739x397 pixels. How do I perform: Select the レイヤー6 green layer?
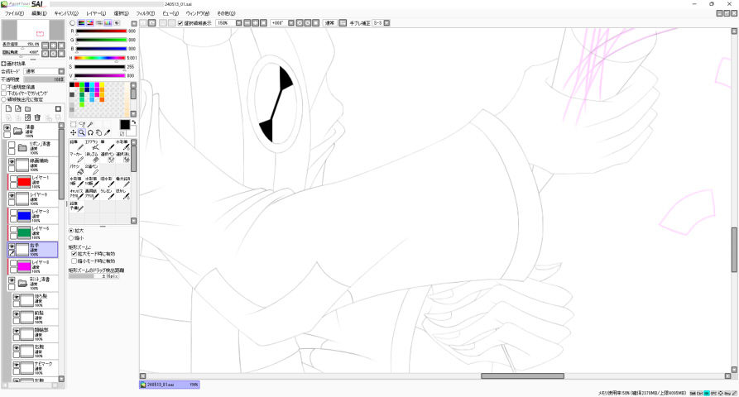pos(32,232)
